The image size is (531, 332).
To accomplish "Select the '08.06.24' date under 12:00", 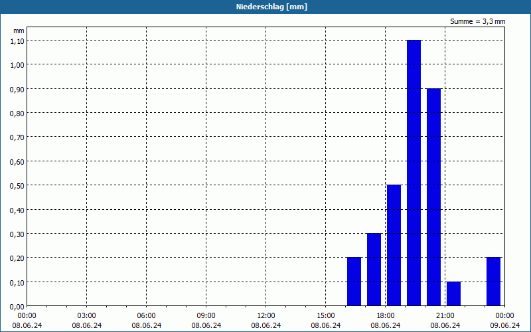I will pos(266,325).
